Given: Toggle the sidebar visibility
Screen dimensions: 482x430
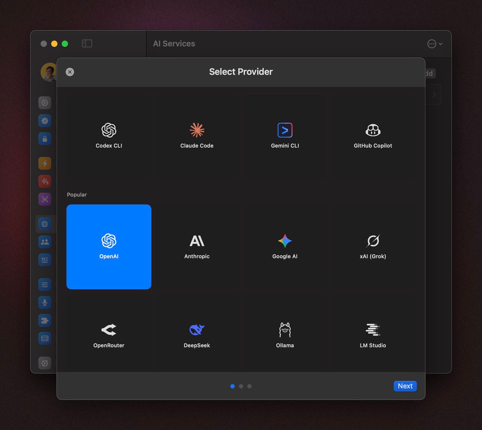Looking at the screenshot, I should 87,43.
